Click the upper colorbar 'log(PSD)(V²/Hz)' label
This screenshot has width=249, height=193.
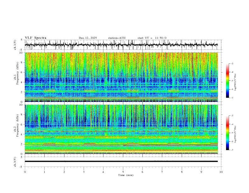click(235, 82)
